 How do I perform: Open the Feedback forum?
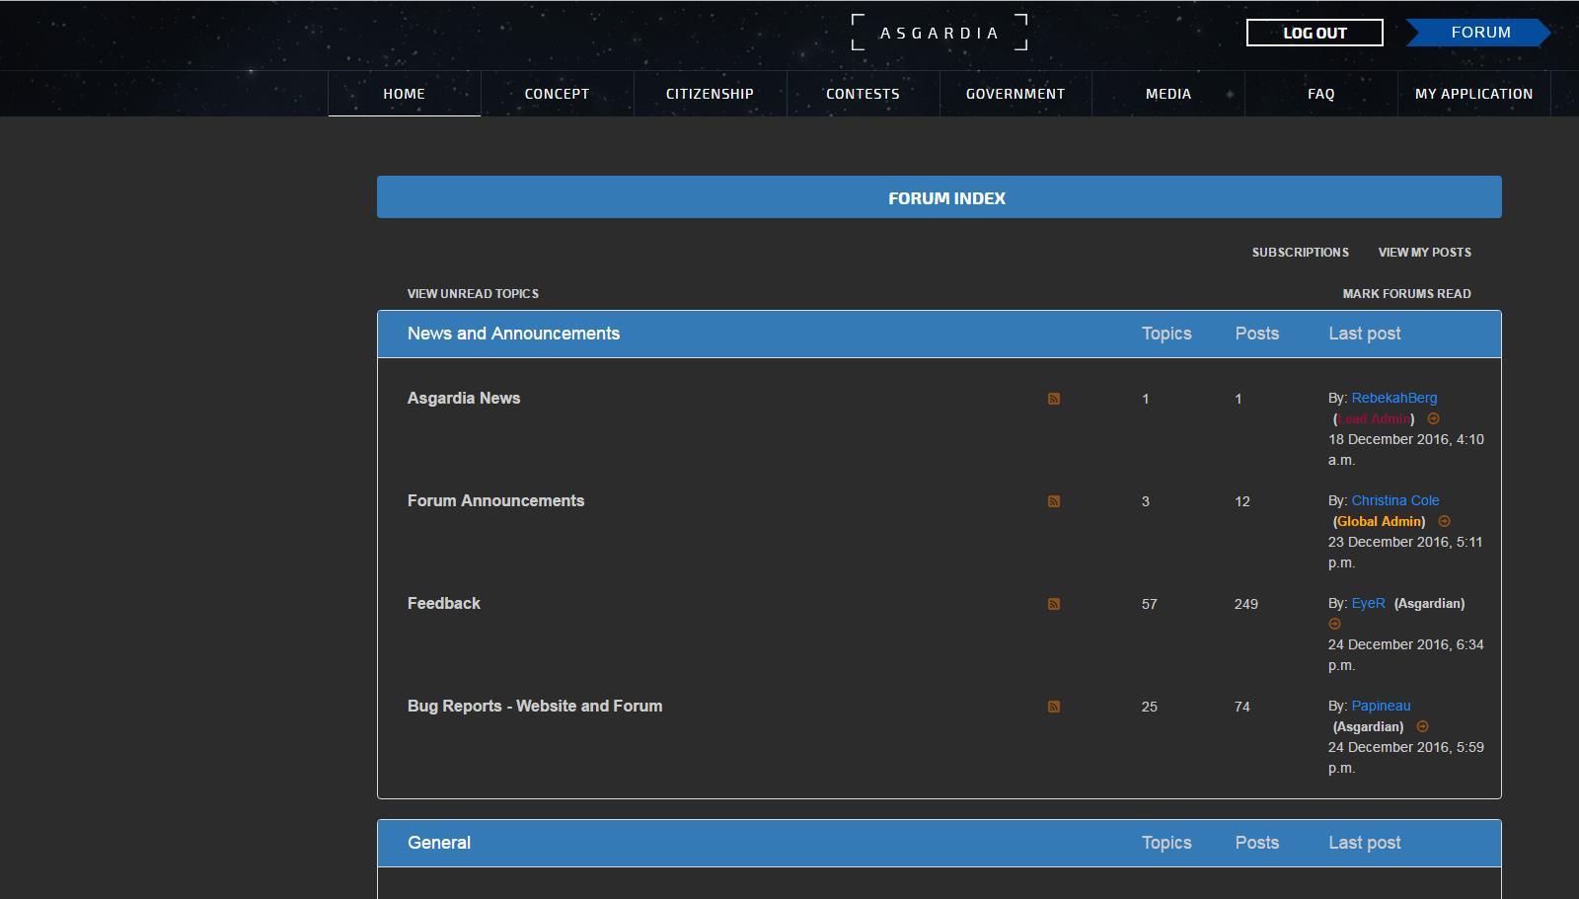point(444,604)
